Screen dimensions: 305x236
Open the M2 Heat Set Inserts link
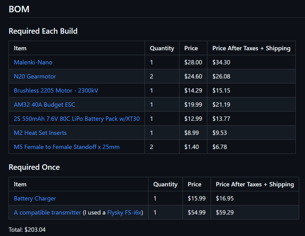pyautogui.click(x=40, y=133)
